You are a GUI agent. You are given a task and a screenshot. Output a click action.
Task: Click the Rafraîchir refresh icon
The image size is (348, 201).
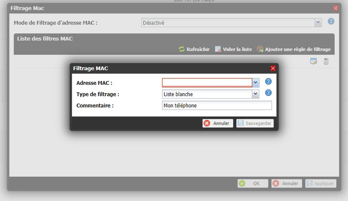tap(182, 50)
